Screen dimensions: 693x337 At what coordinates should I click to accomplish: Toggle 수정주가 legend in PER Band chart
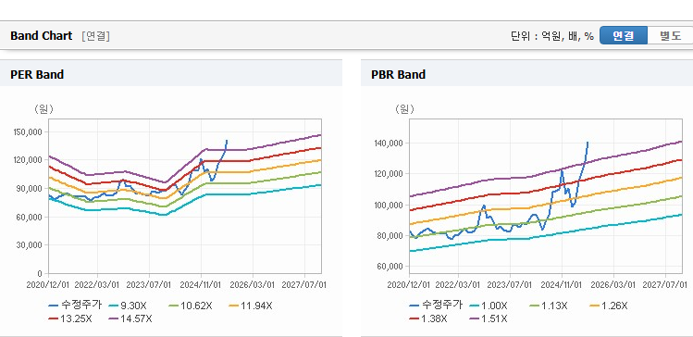pyautogui.click(x=76, y=306)
